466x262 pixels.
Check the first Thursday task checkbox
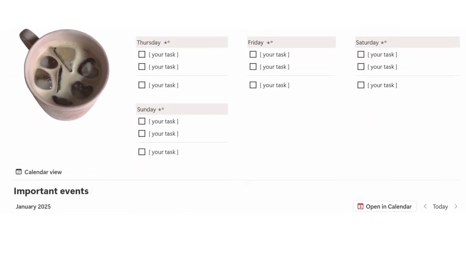point(142,55)
